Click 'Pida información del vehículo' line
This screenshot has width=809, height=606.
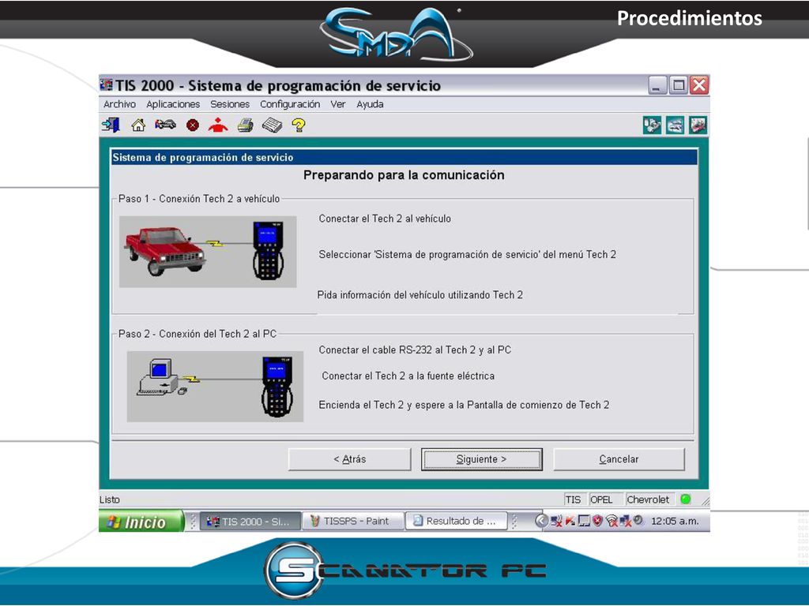[x=420, y=295]
